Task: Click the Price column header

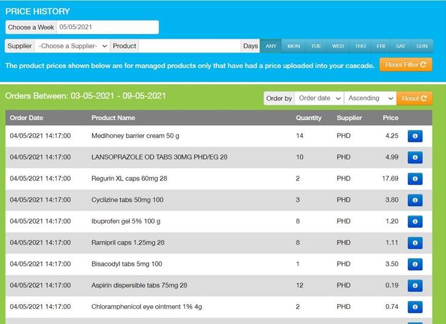Action: (390, 118)
